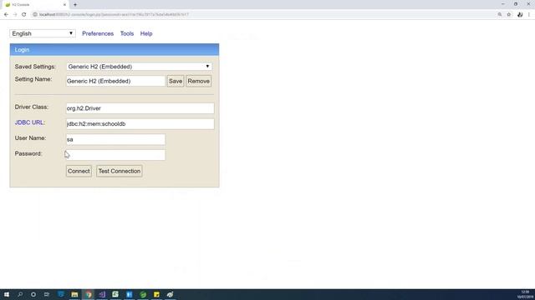Go forward in the browser

[15, 15]
